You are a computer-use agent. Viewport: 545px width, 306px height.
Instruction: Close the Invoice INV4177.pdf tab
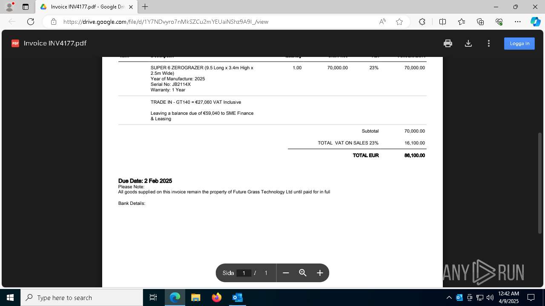[x=131, y=7]
